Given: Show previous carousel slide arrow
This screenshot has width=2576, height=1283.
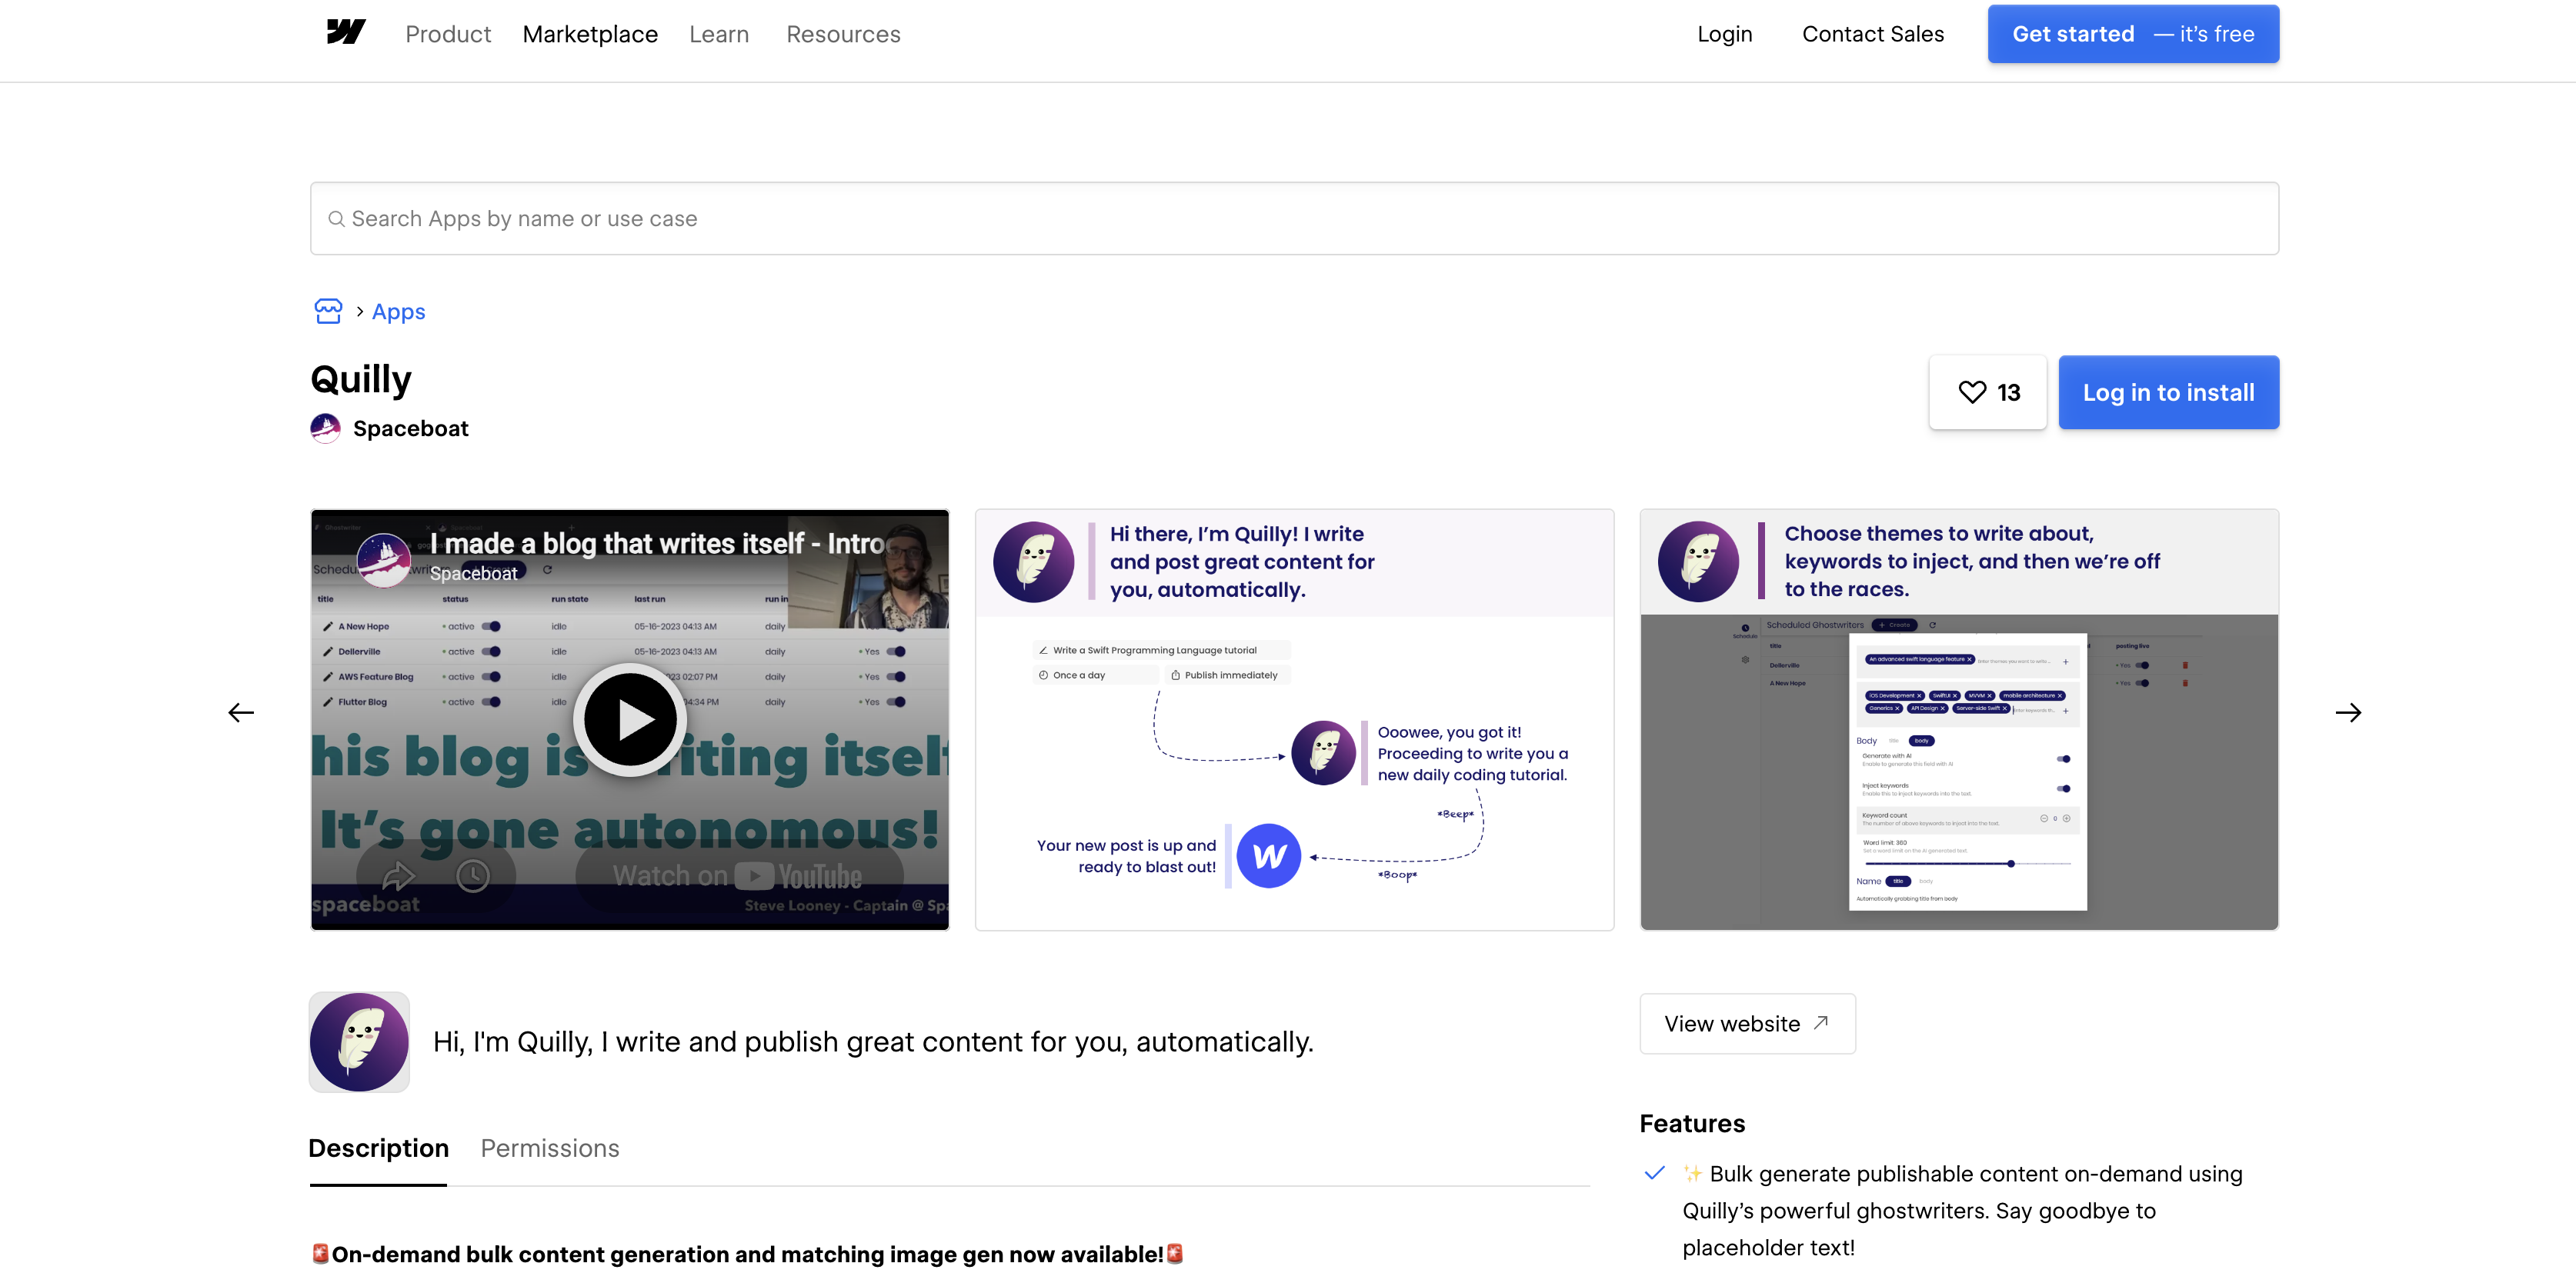Looking at the screenshot, I should point(241,712).
